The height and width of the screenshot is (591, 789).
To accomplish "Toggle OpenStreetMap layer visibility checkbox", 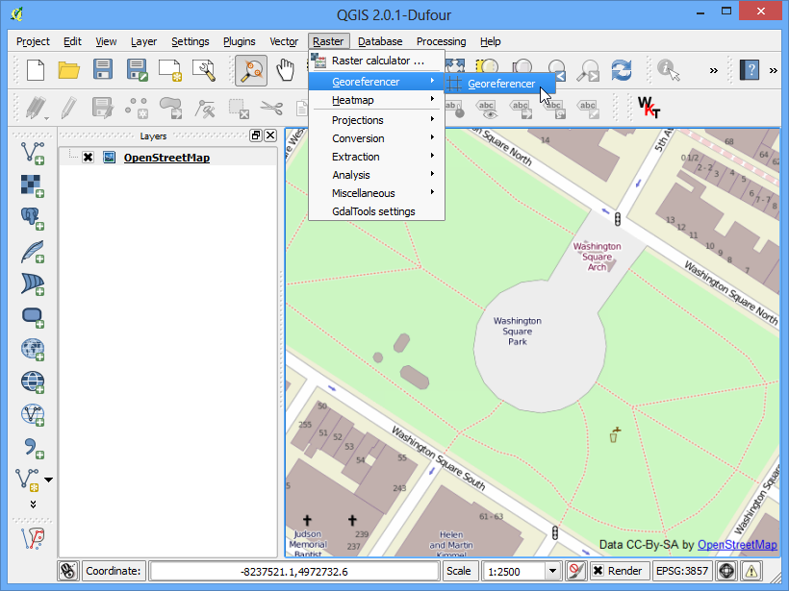I will [x=89, y=158].
